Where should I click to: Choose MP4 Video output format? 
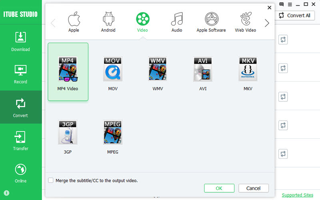[68, 72]
